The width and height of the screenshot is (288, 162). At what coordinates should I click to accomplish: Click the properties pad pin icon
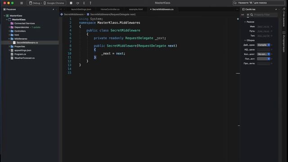(276, 9)
